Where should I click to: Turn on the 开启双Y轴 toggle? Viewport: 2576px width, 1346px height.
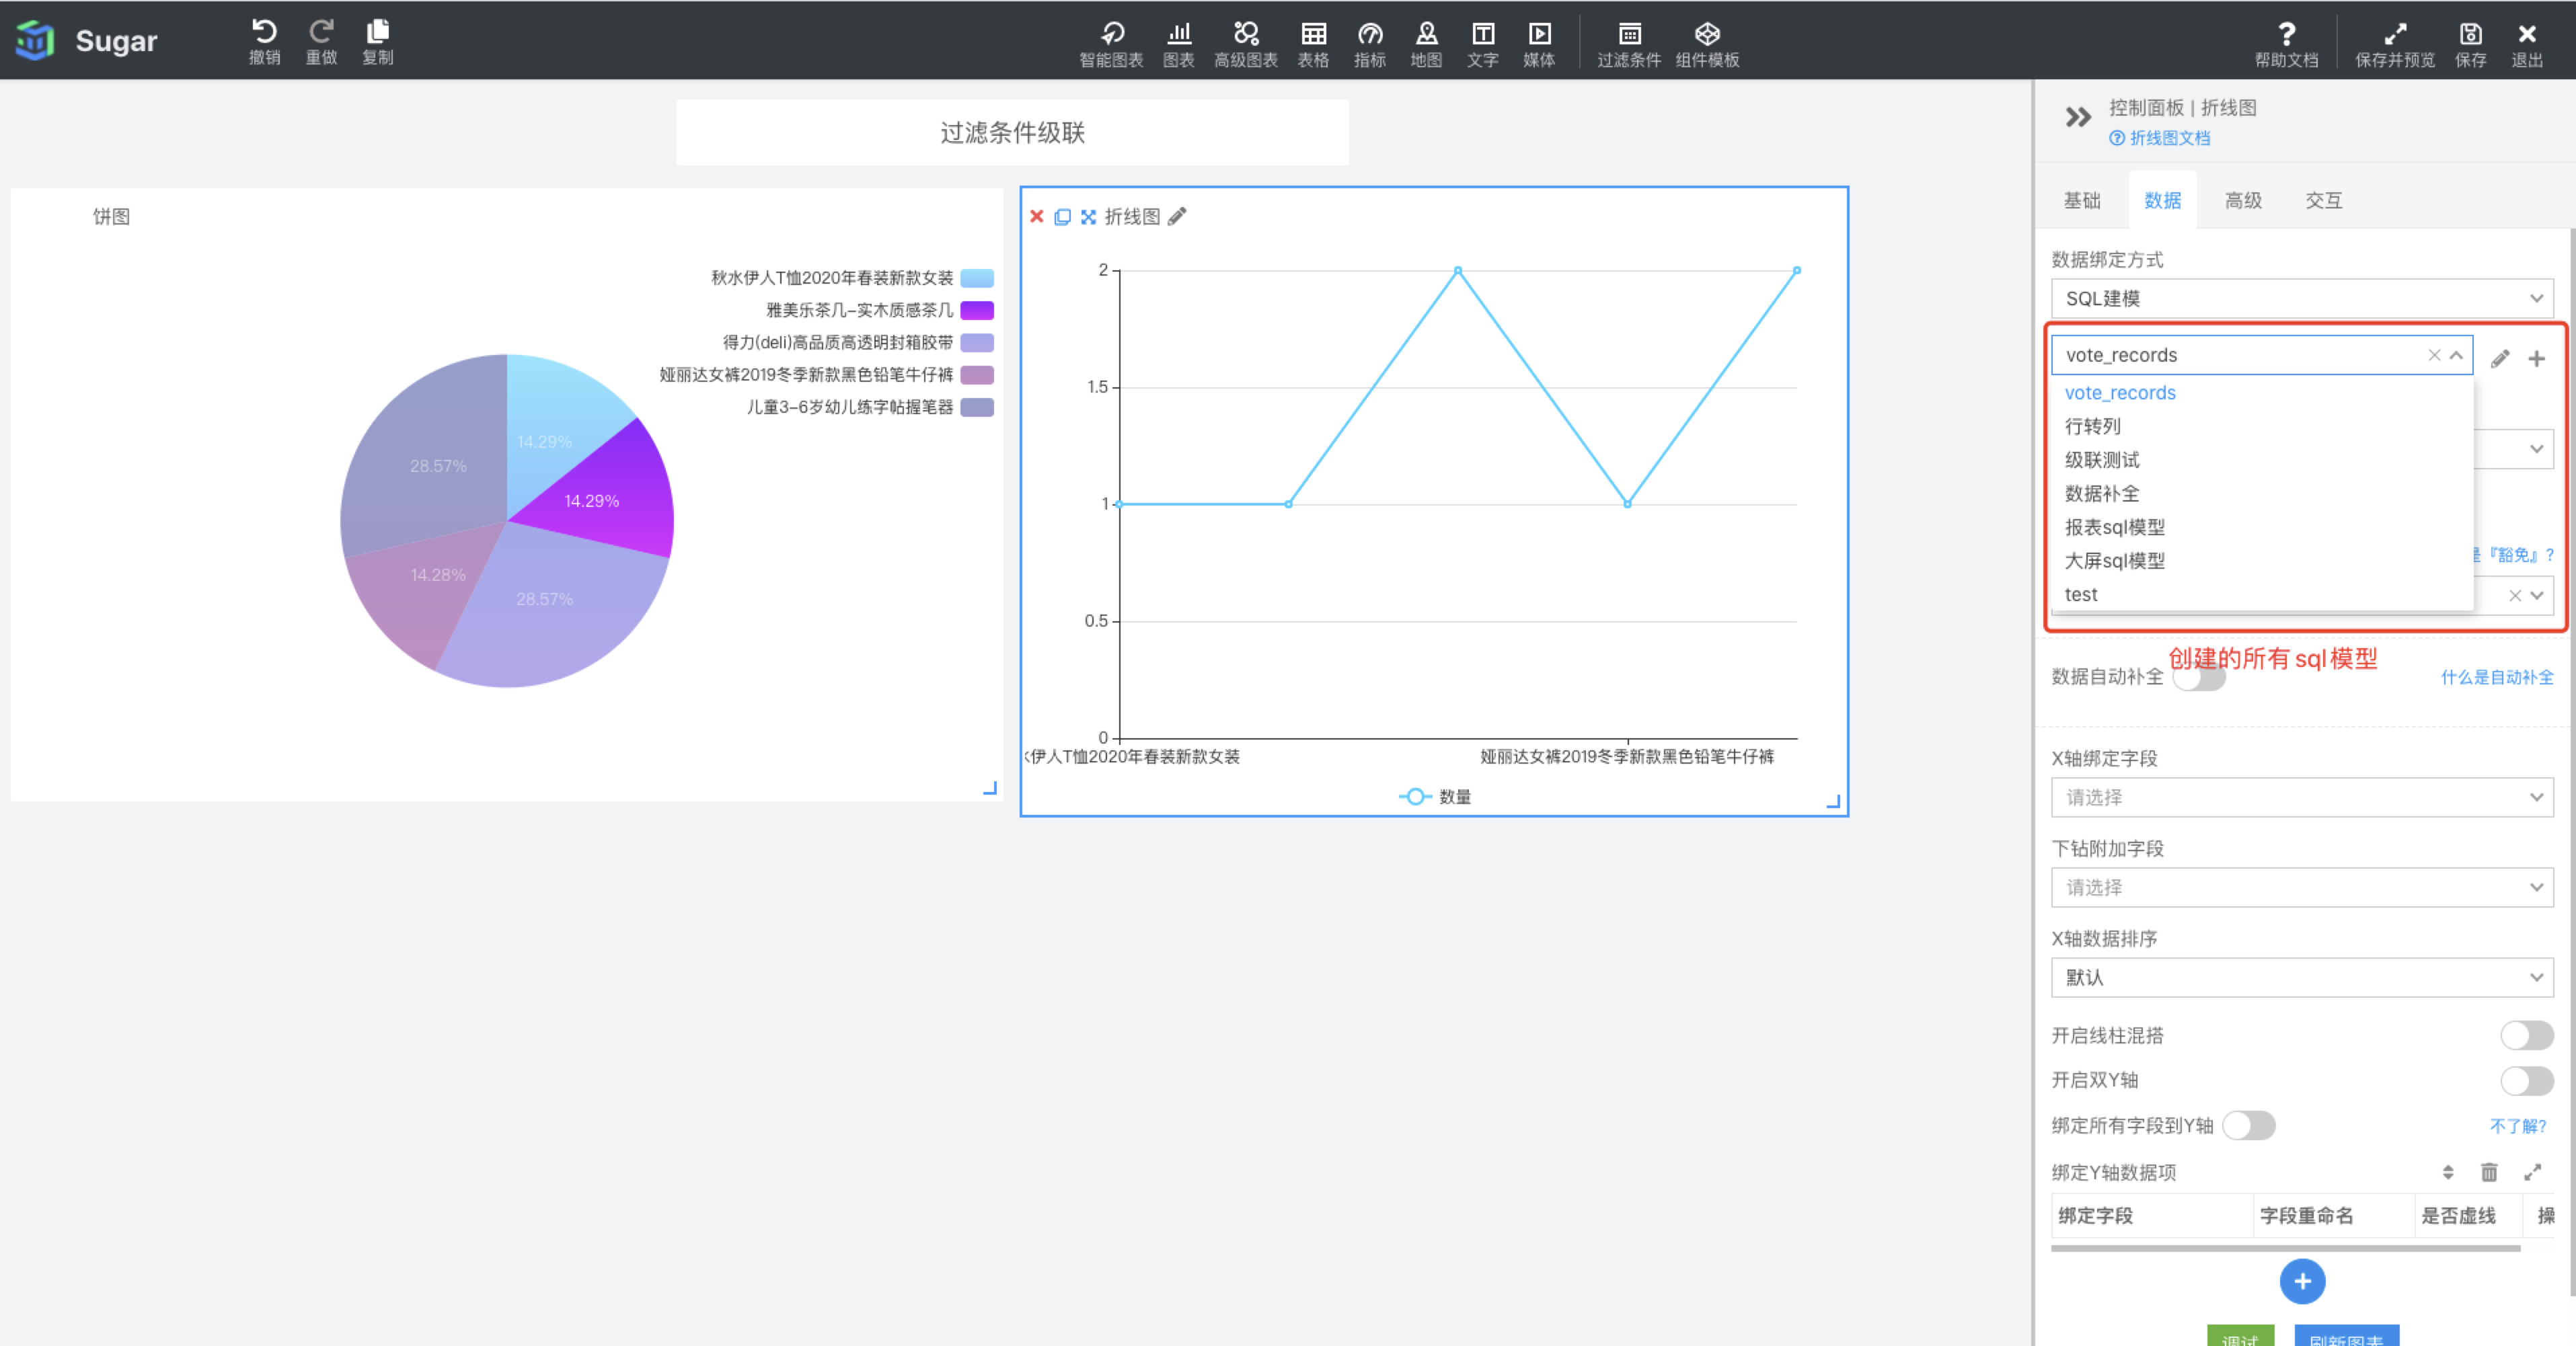[2526, 1080]
